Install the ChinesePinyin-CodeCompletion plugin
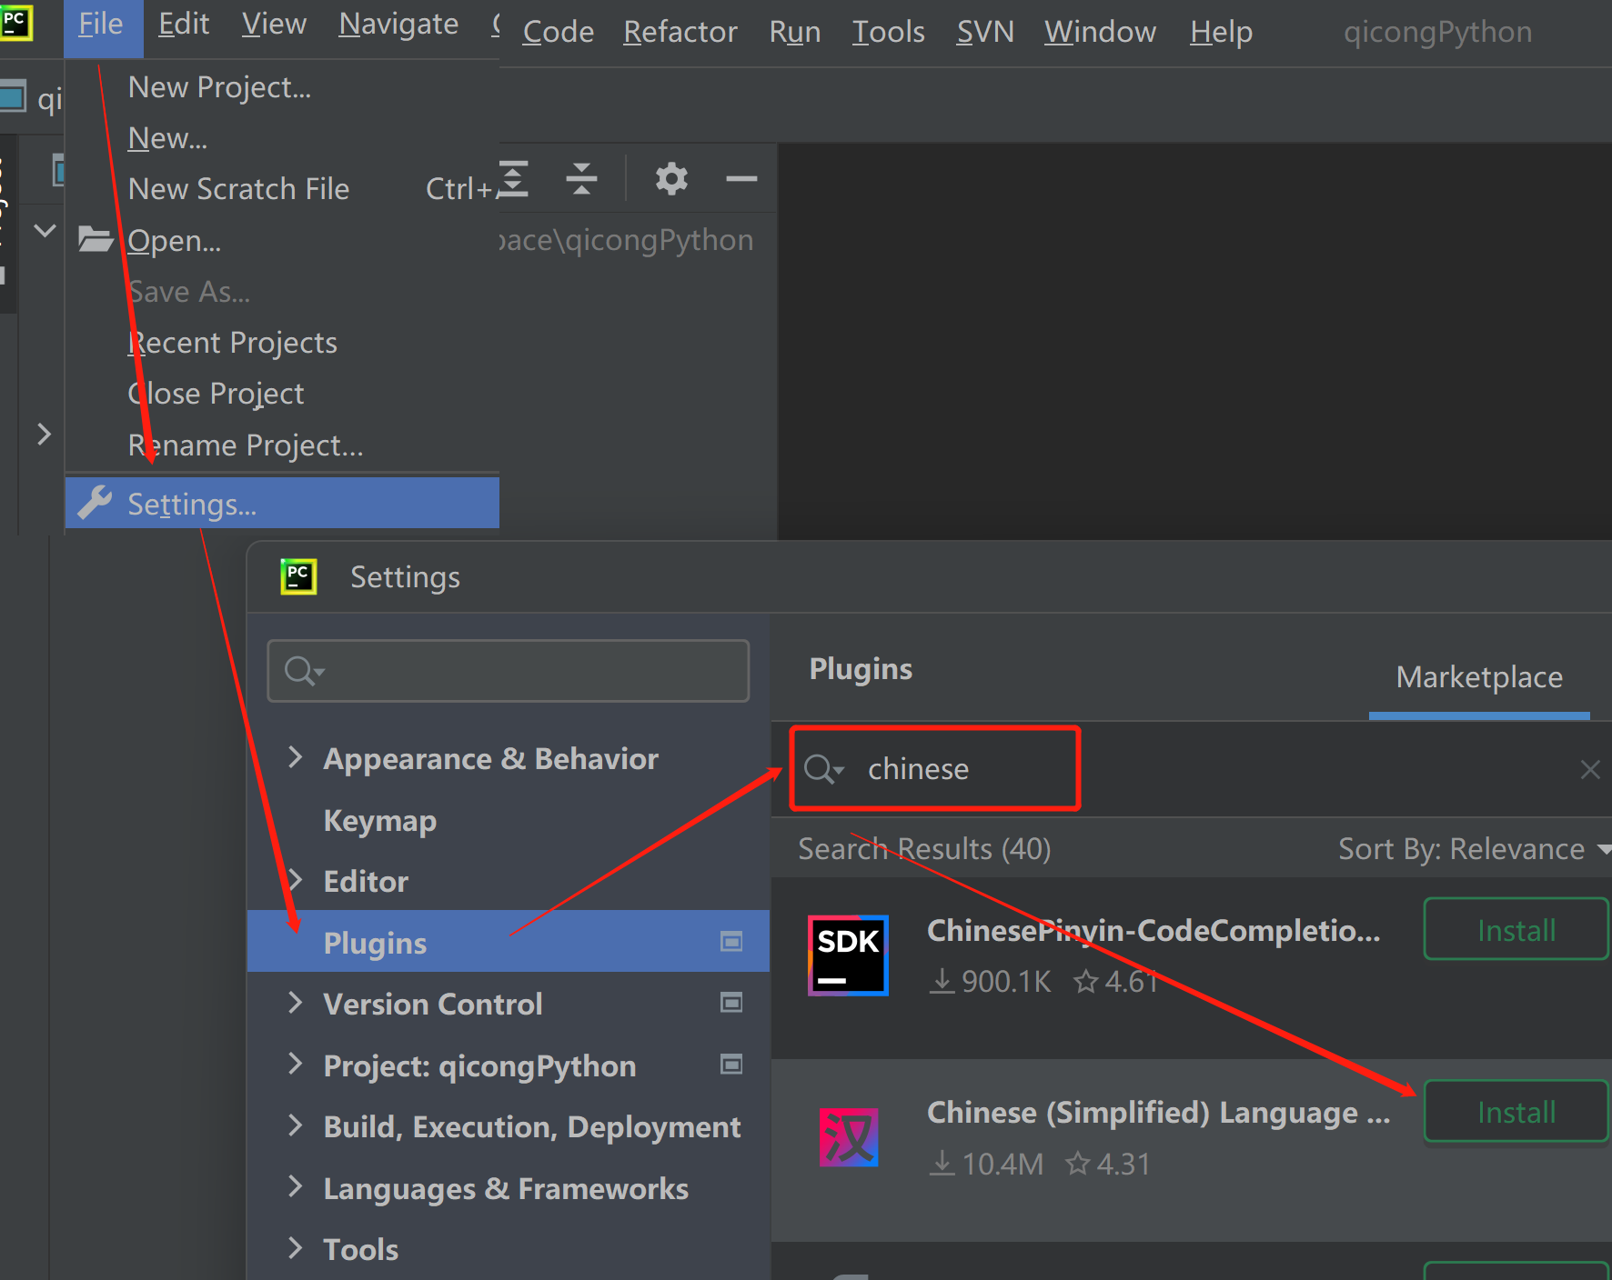 [1515, 930]
